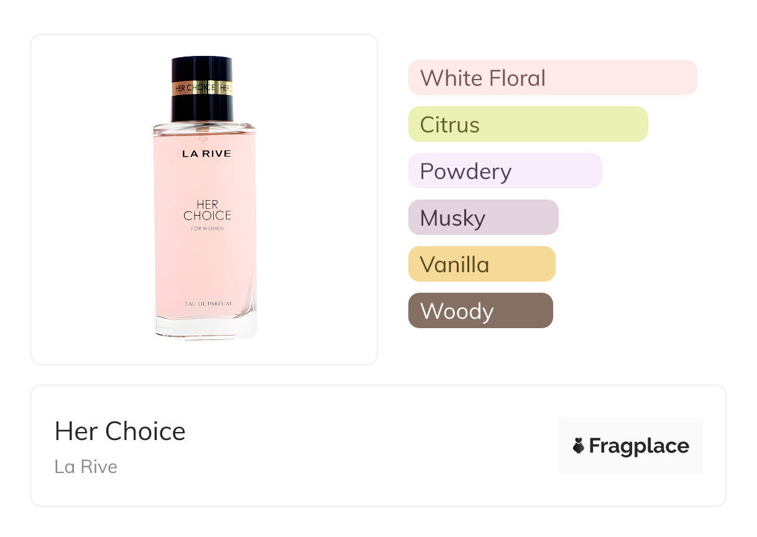
Task: Click the Fragplace wordmark text
Action: pyautogui.click(x=639, y=446)
